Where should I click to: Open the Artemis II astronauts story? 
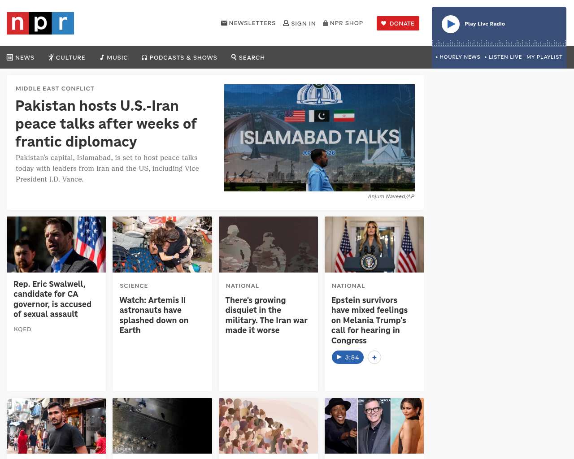coord(154,315)
